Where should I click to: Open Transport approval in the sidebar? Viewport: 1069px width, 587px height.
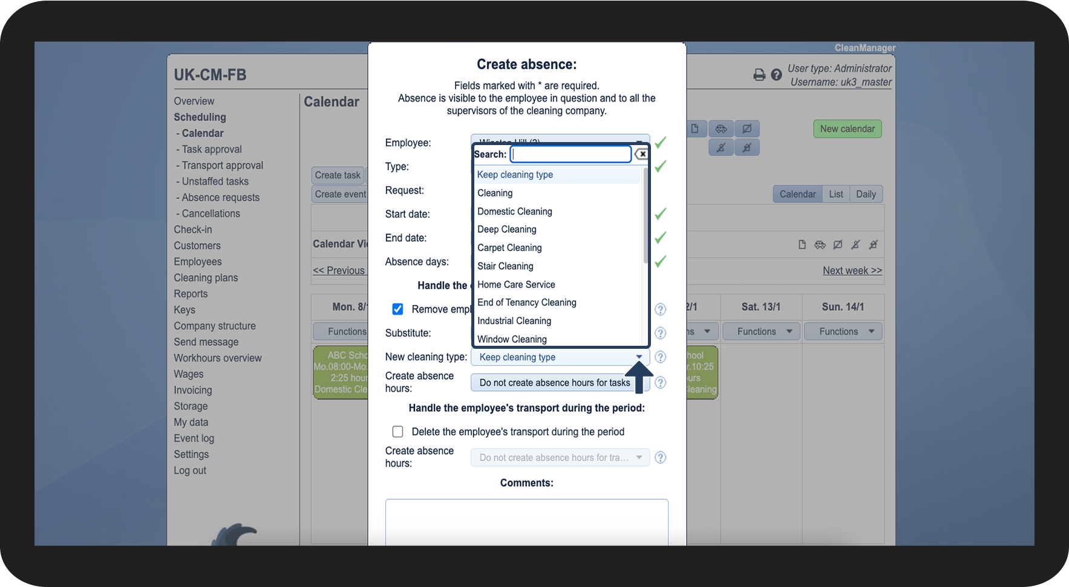pyautogui.click(x=222, y=166)
